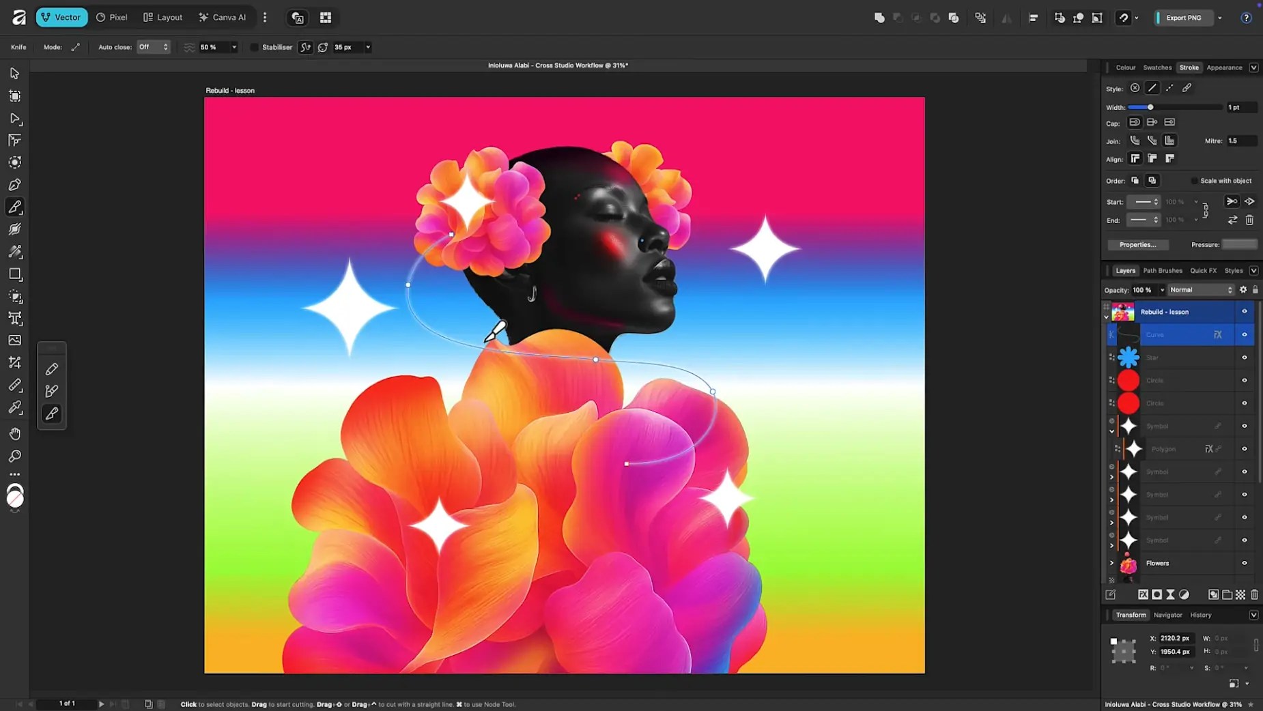
Task: Select the Artboard tool
Action: [x=14, y=96]
